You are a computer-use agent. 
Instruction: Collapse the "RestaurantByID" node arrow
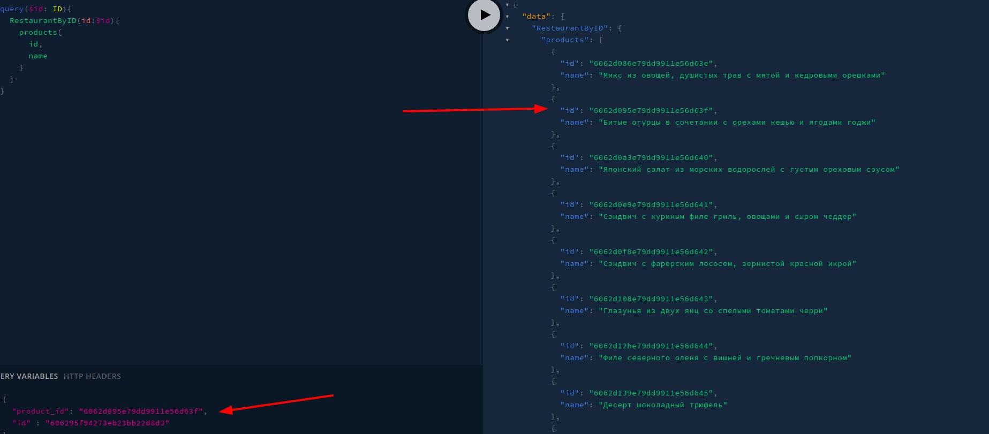point(507,28)
